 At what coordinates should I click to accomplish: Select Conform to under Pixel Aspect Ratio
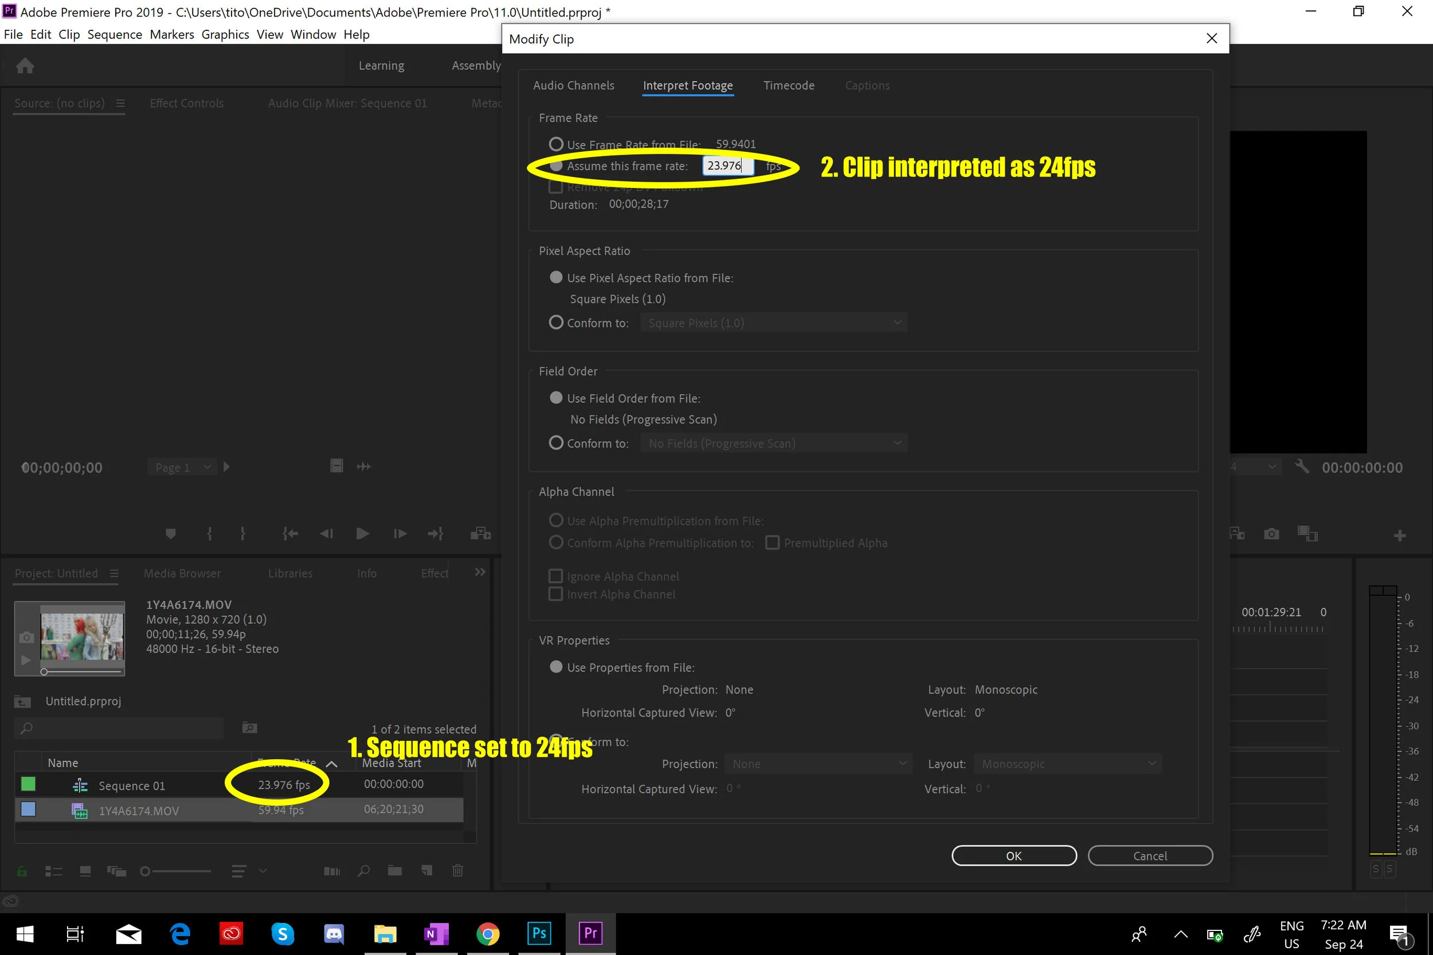[x=555, y=322]
